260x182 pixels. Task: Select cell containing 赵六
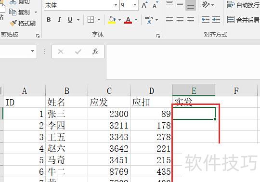pyautogui.click(x=66, y=148)
